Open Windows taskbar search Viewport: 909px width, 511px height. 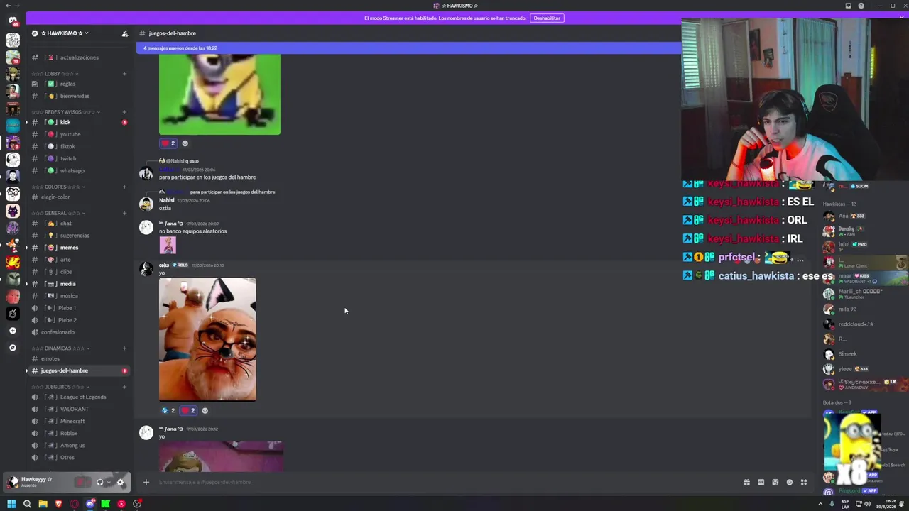(x=27, y=504)
